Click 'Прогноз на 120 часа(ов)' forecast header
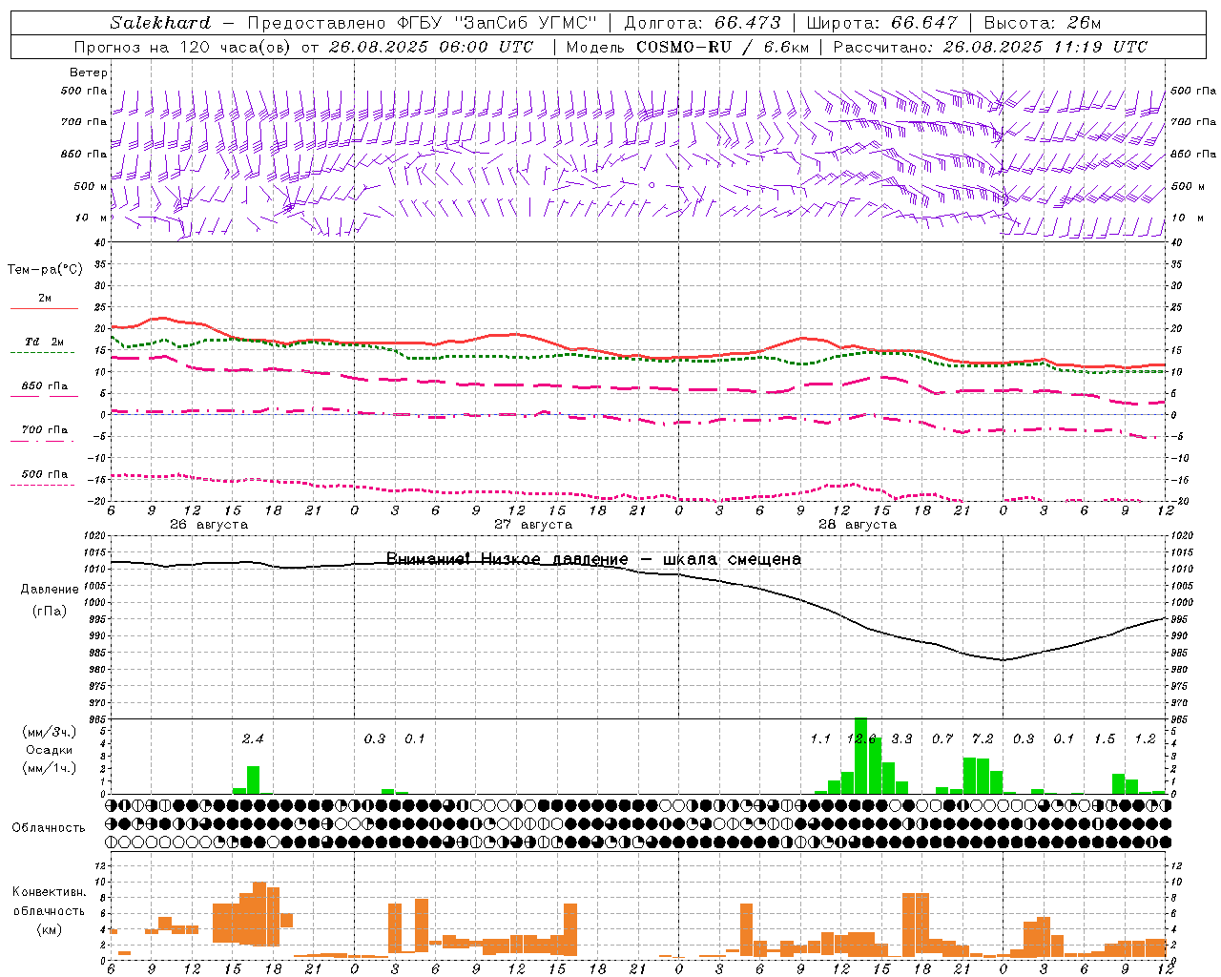The height and width of the screenshot is (977, 1221). point(183,47)
